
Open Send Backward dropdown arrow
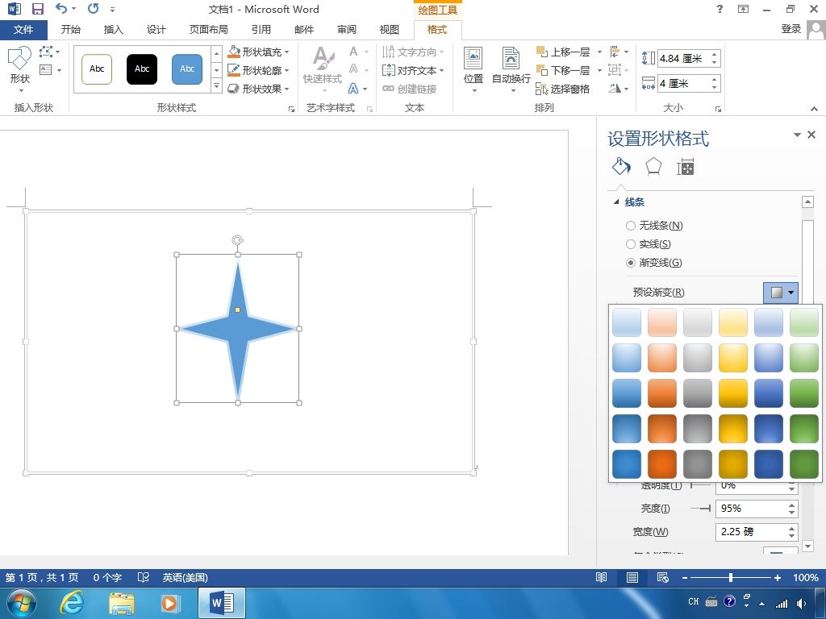599,71
